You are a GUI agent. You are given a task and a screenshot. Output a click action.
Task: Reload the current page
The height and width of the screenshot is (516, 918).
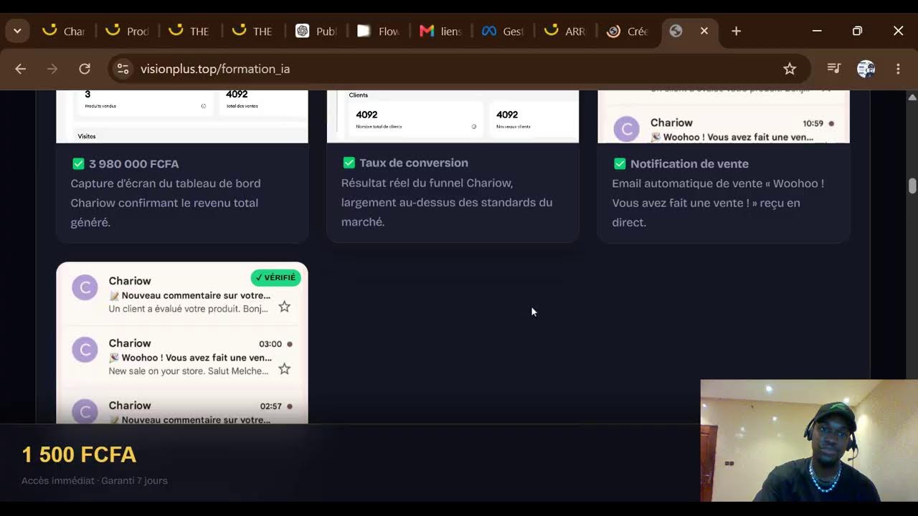tap(85, 69)
